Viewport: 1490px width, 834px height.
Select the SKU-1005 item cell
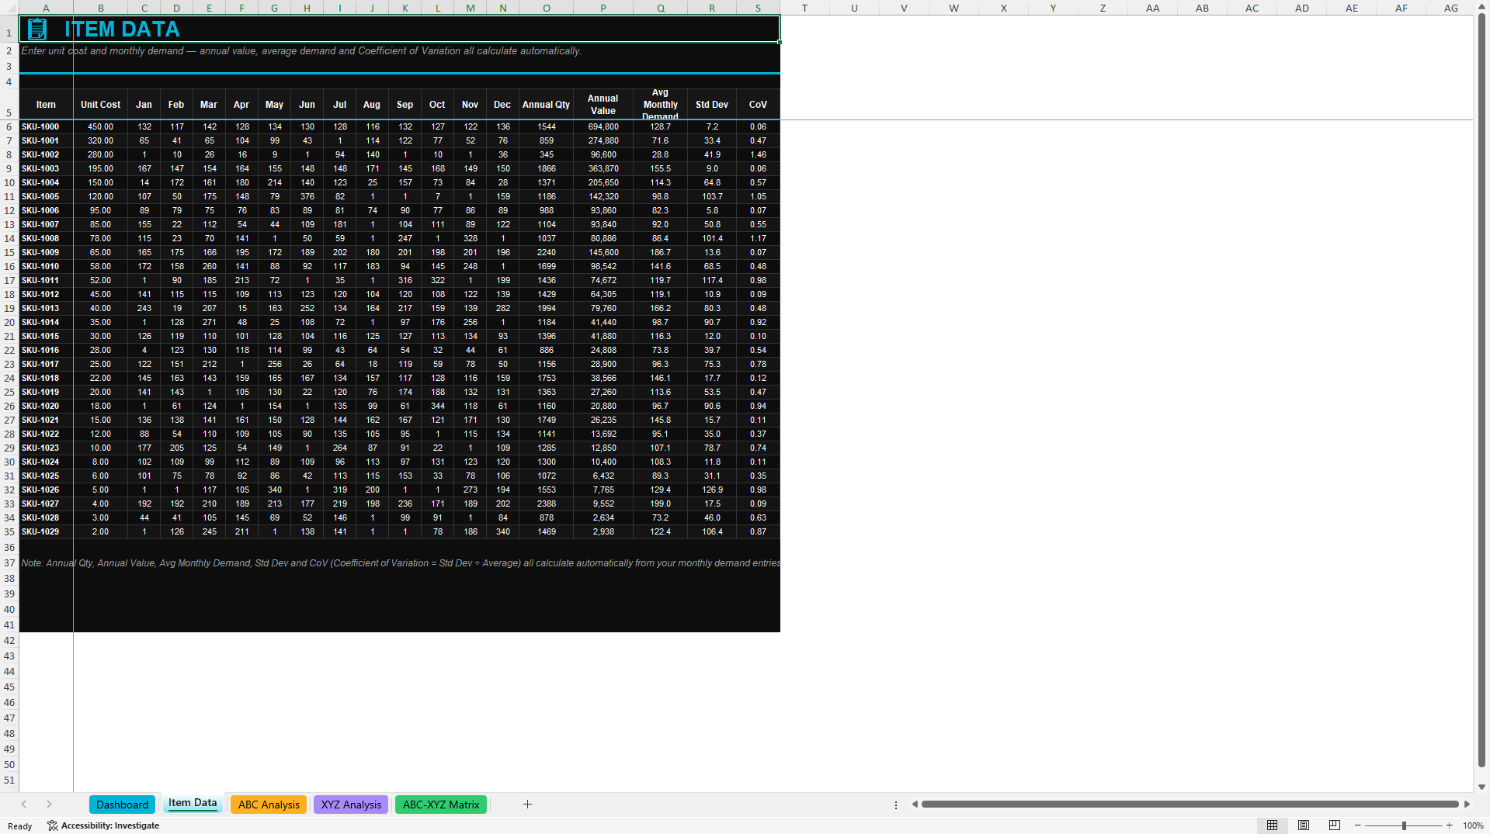click(x=46, y=196)
